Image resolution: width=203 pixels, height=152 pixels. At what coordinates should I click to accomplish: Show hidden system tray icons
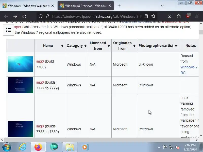click(159, 147)
